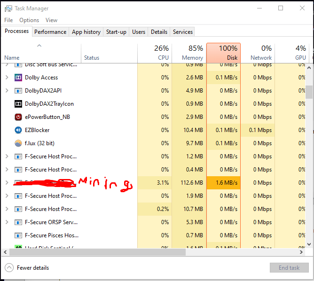This screenshot has width=314, height=281.
Task: Close the Task Manager window
Action: pos(302,8)
